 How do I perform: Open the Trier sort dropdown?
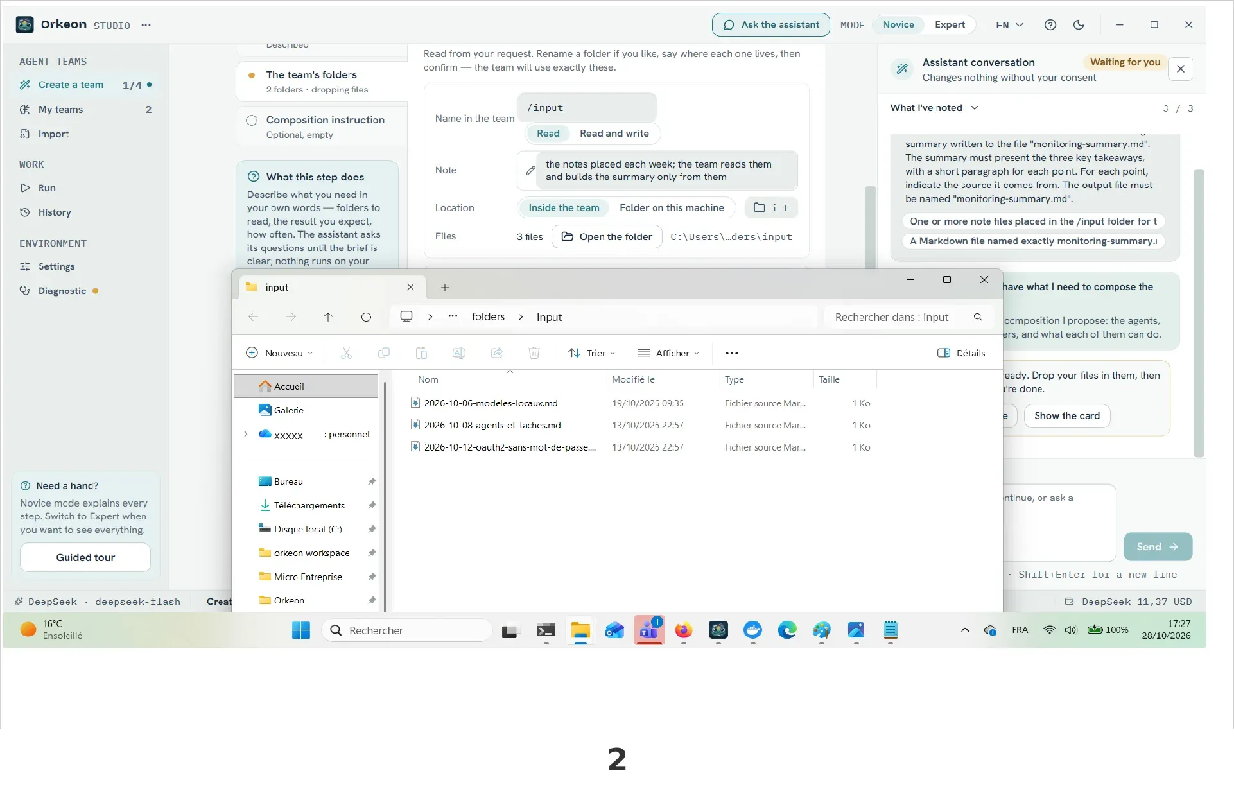[592, 353]
